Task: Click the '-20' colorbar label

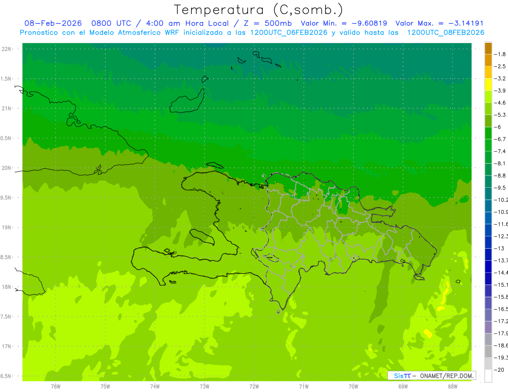Action: pyautogui.click(x=500, y=370)
